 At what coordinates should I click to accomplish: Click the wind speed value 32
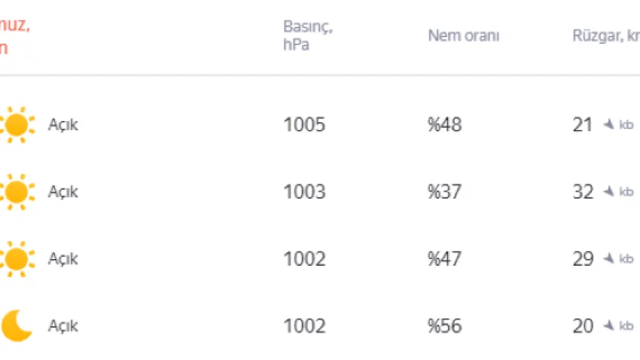click(x=583, y=192)
